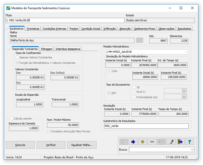Open the Fontes tab
This screenshot has height=165, width=203.
(x=74, y=29)
